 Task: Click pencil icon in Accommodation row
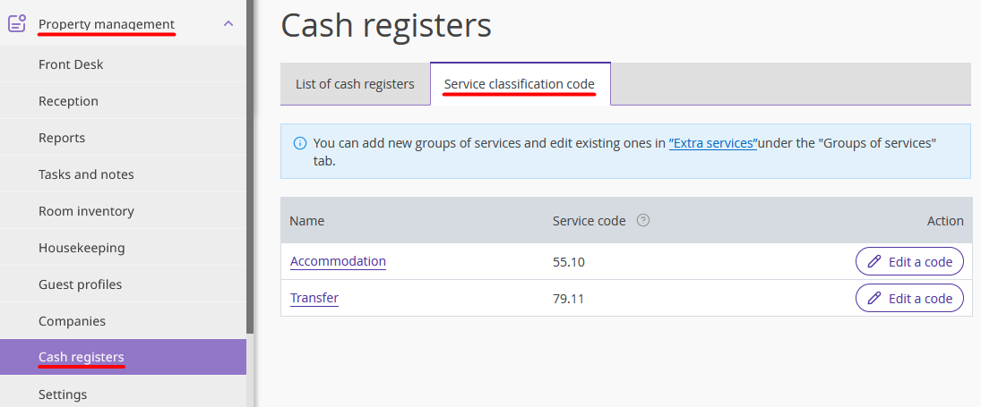click(874, 261)
